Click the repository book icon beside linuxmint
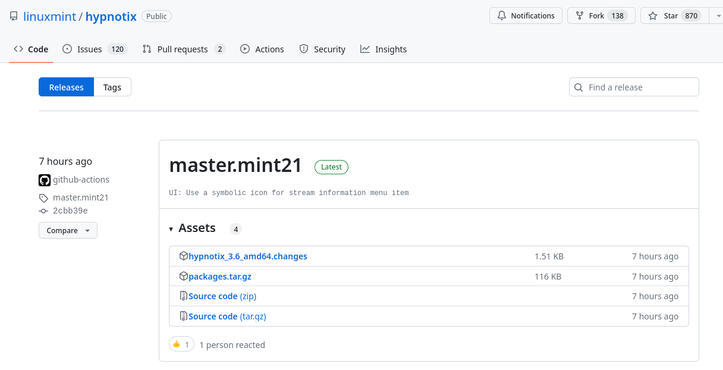The height and width of the screenshot is (370, 723). click(14, 16)
